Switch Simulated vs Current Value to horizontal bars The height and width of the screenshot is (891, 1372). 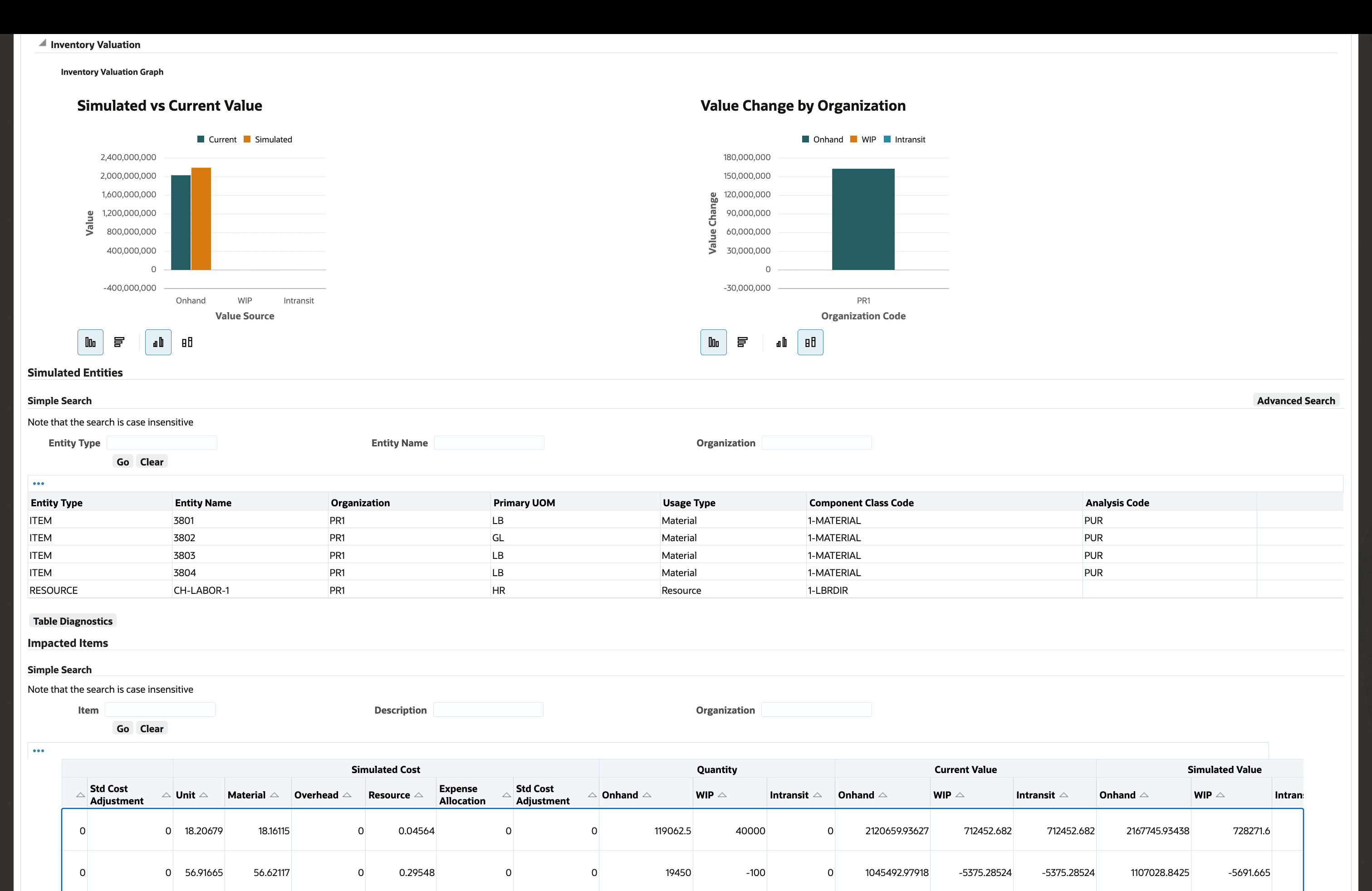pyautogui.click(x=119, y=342)
